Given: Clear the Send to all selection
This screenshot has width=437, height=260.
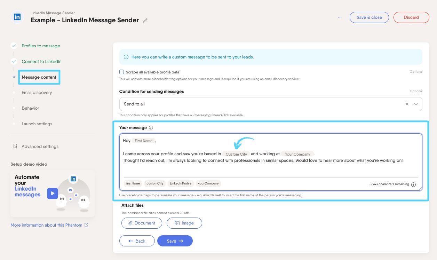Looking at the screenshot, I should (x=407, y=104).
